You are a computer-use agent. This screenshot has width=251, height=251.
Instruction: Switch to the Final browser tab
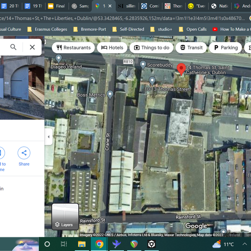pyautogui.click(x=56, y=6)
